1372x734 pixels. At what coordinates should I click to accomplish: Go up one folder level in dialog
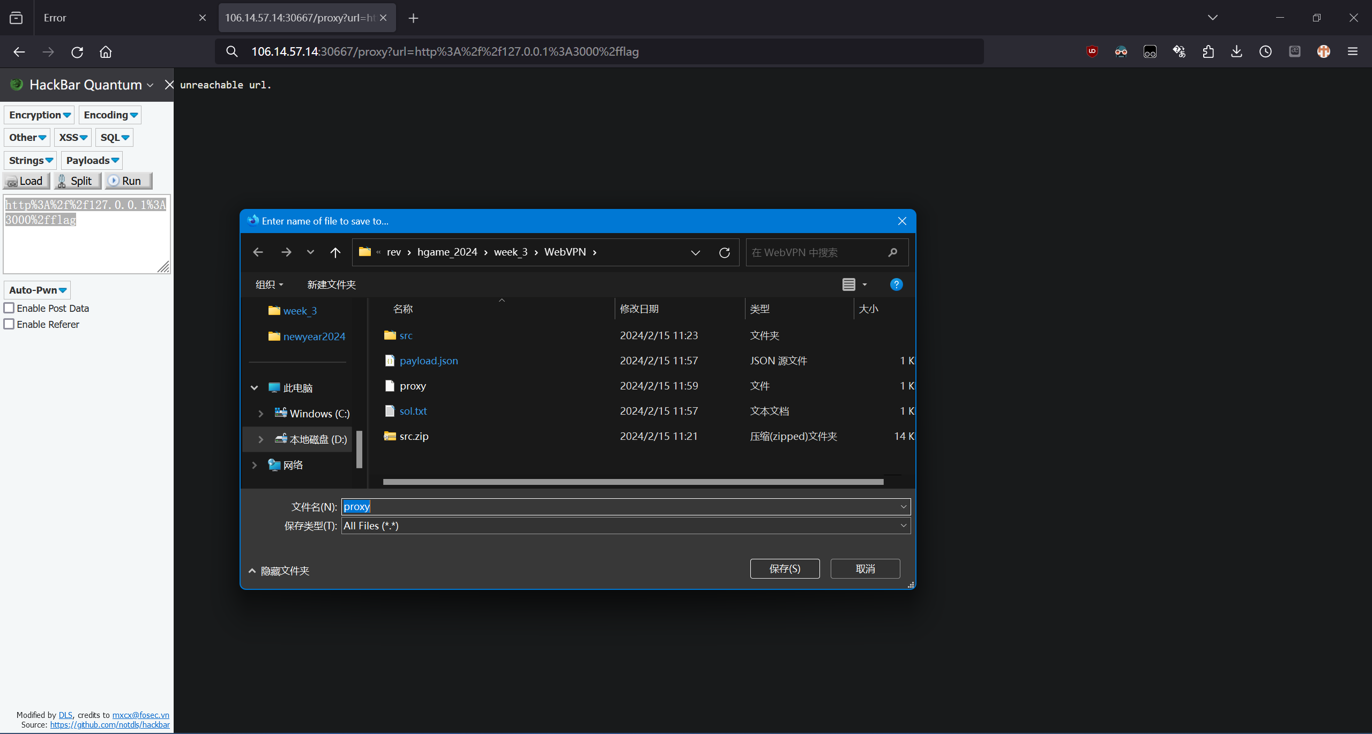pos(335,252)
